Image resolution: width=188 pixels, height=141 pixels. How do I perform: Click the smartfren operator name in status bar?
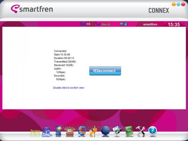(150, 24)
